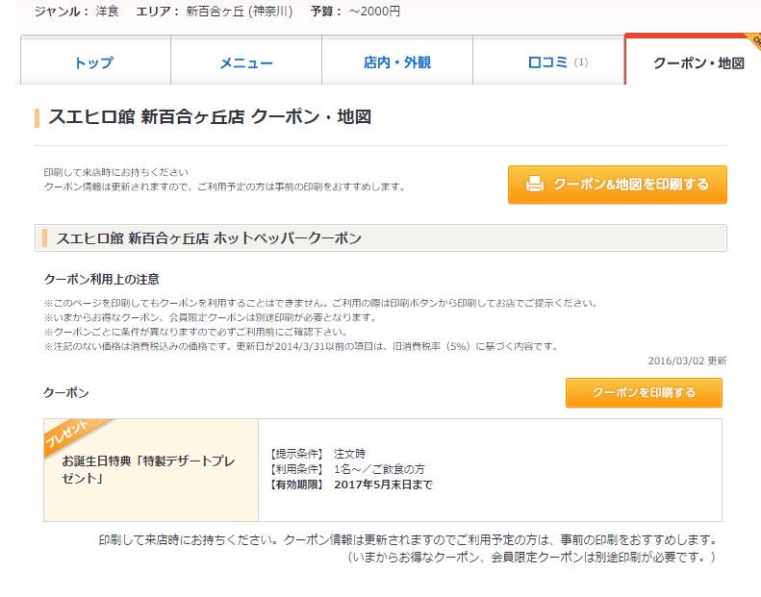This screenshot has width=761, height=597.
Task: Click the footer note （いまからお得なクーポン、会員限定…）
Action: tap(531, 557)
